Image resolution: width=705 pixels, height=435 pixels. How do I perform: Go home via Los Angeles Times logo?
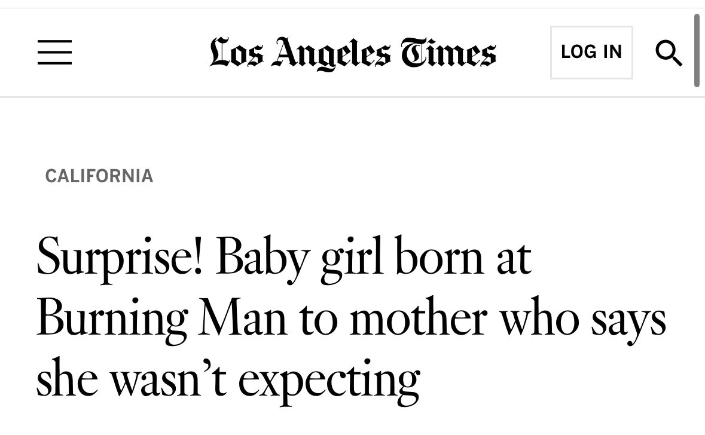[x=353, y=53]
